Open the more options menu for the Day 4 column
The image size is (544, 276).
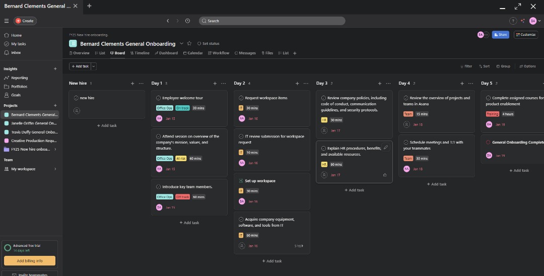pos(471,83)
